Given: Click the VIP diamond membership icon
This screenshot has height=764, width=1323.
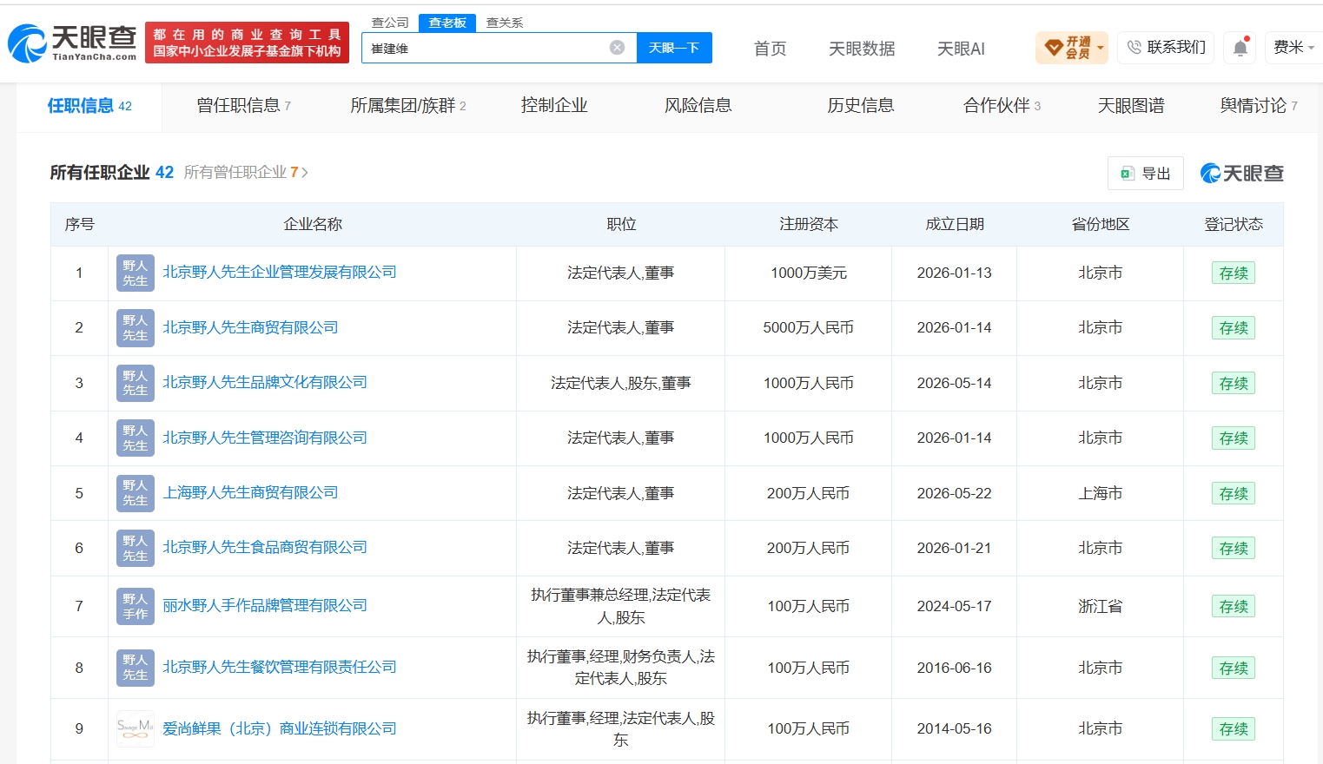Looking at the screenshot, I should pos(1054,48).
